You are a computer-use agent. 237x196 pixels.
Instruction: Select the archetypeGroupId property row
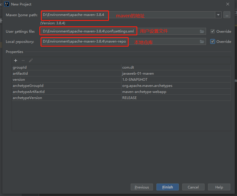121,86
